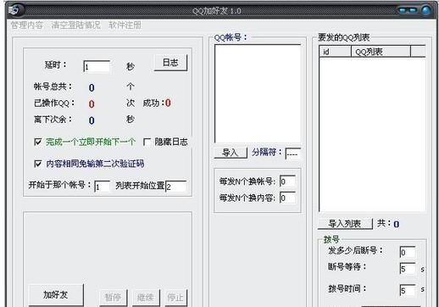Click inside the QQ帐号 text area
439x307 pixels.
(x=258, y=93)
